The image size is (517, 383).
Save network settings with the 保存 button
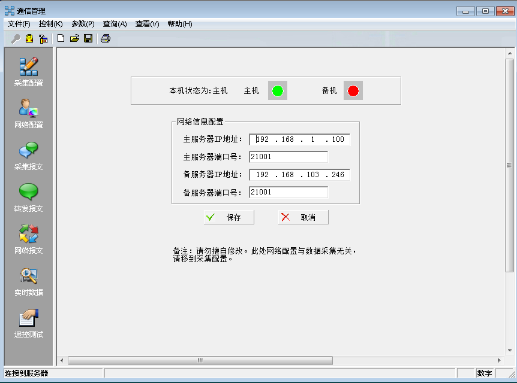tap(230, 217)
